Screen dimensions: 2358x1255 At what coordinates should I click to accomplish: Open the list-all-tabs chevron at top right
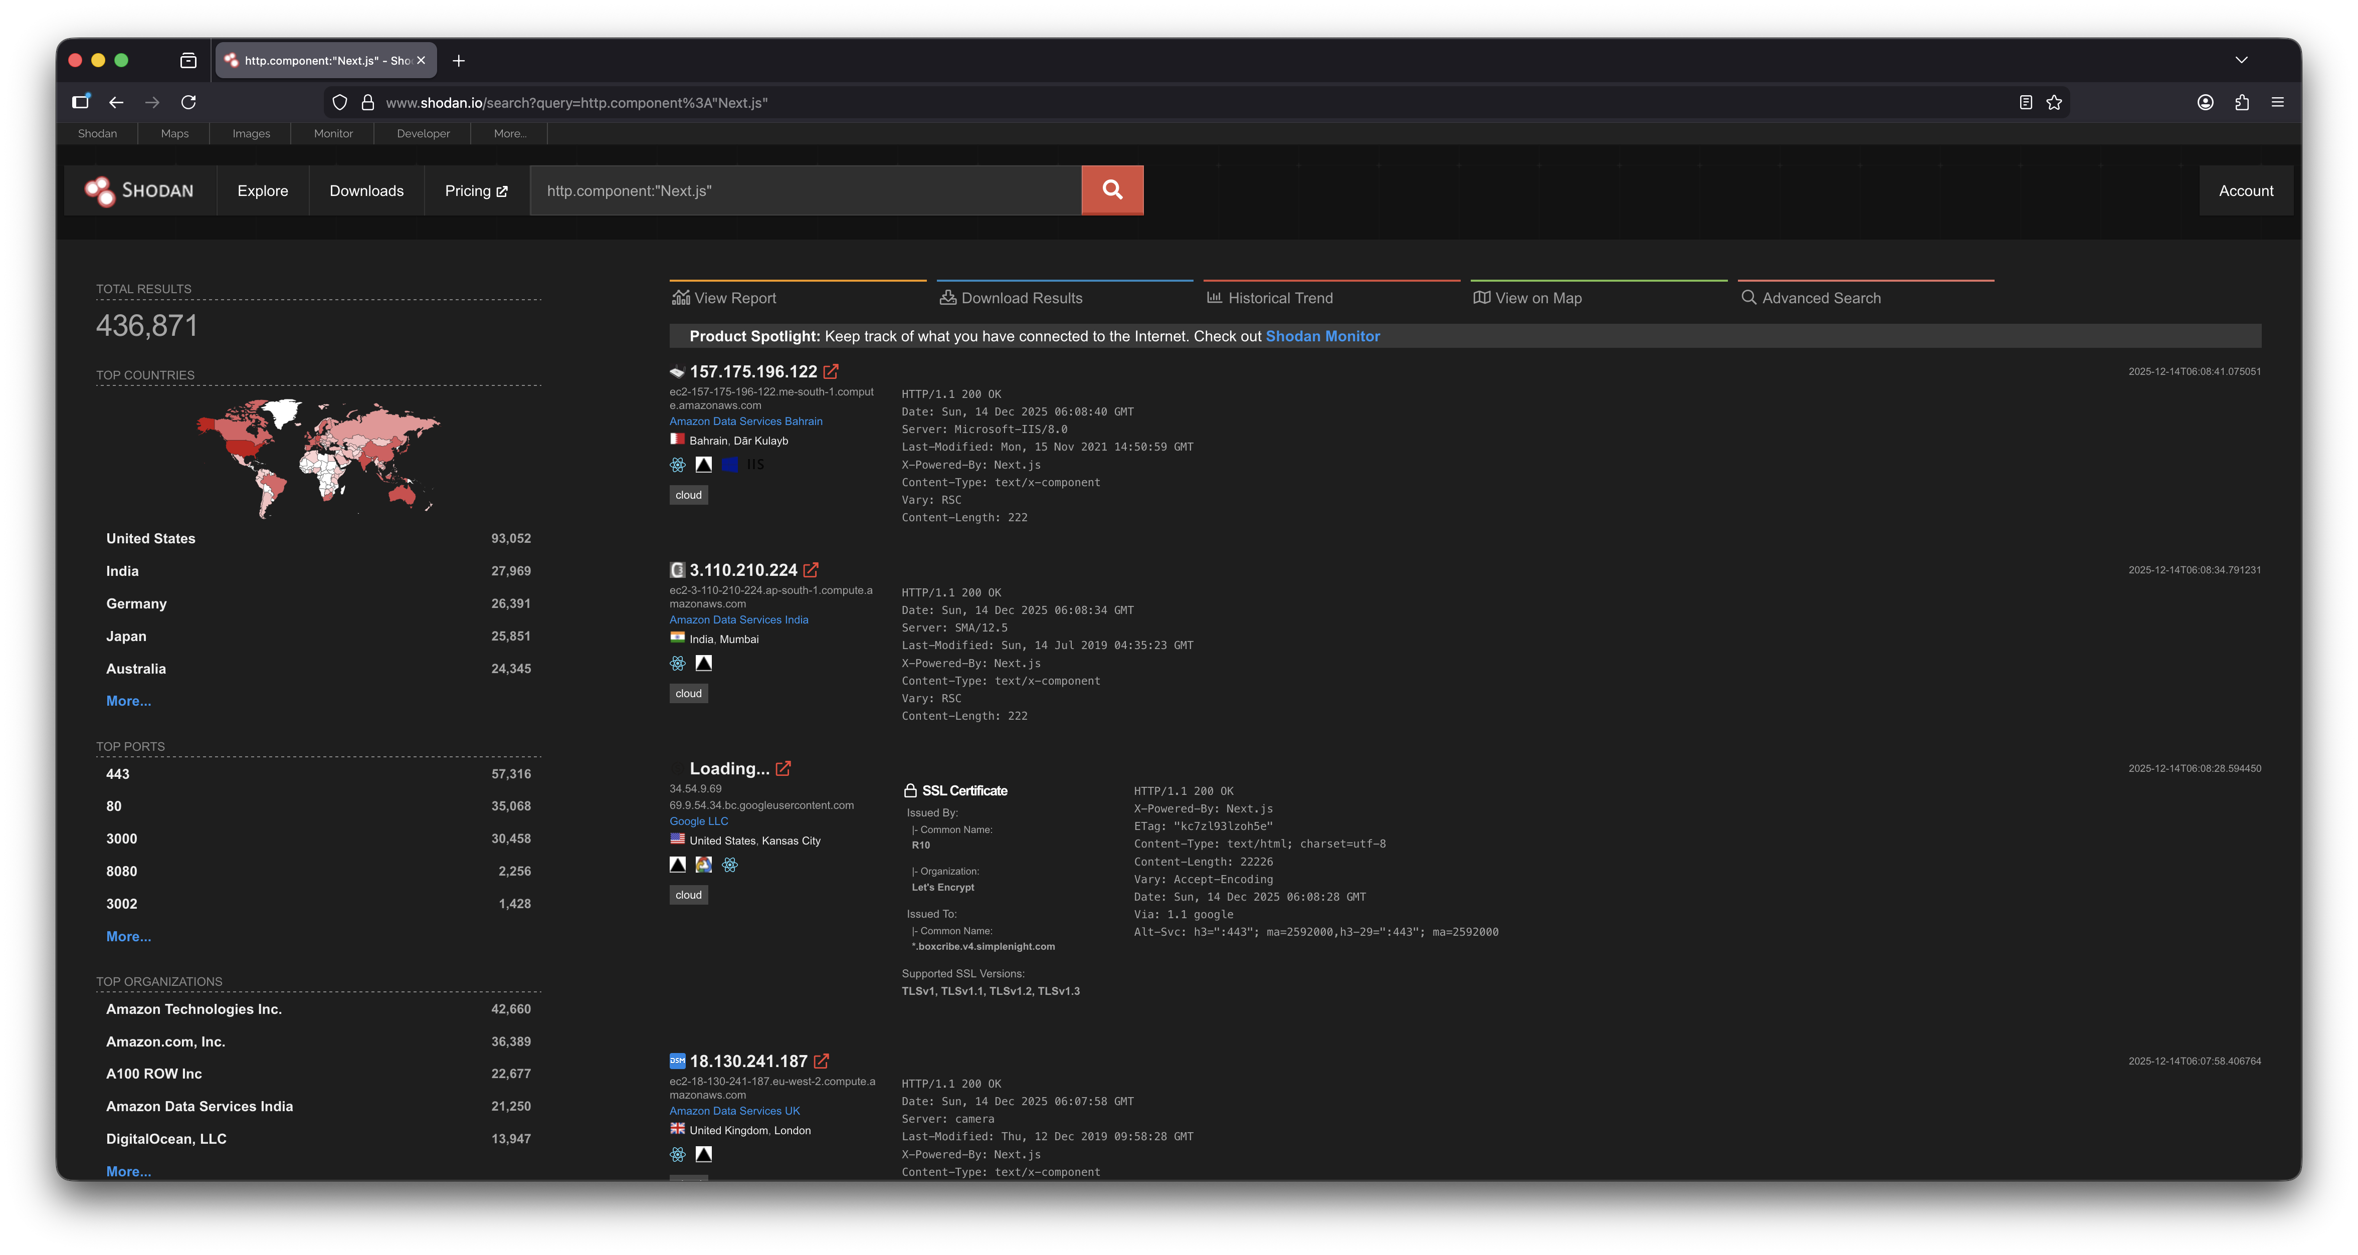pyautogui.click(x=2242, y=60)
